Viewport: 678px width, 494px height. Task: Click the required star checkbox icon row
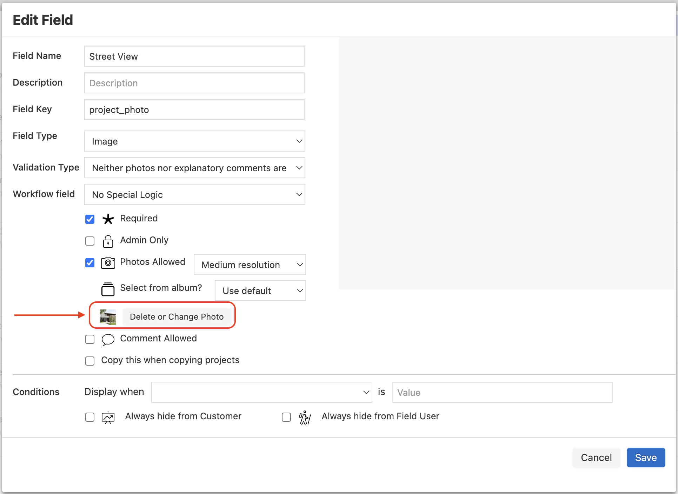90,219
